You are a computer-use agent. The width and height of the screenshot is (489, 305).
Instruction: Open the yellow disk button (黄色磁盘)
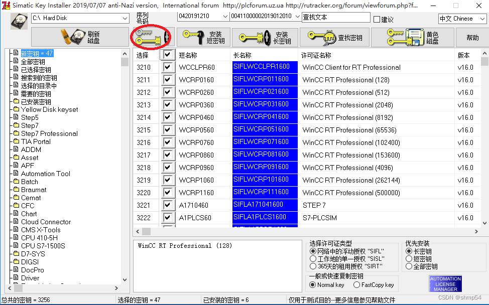click(412, 37)
